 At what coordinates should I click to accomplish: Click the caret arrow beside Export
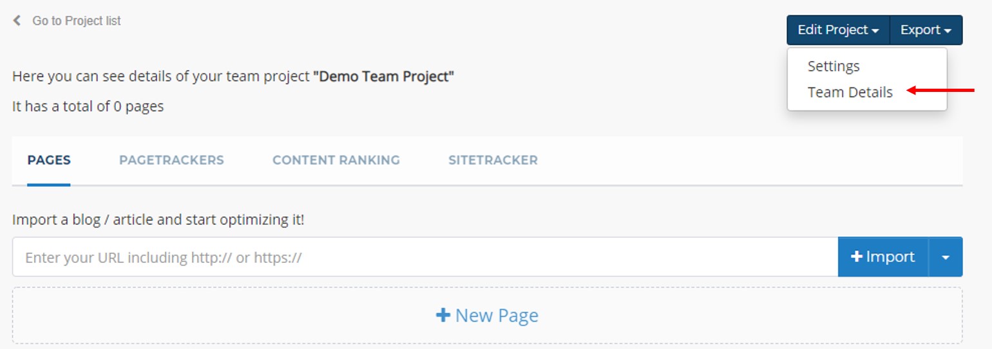[948, 31]
